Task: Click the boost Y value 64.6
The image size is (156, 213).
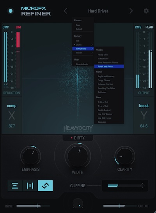Action: pyautogui.click(x=144, y=126)
